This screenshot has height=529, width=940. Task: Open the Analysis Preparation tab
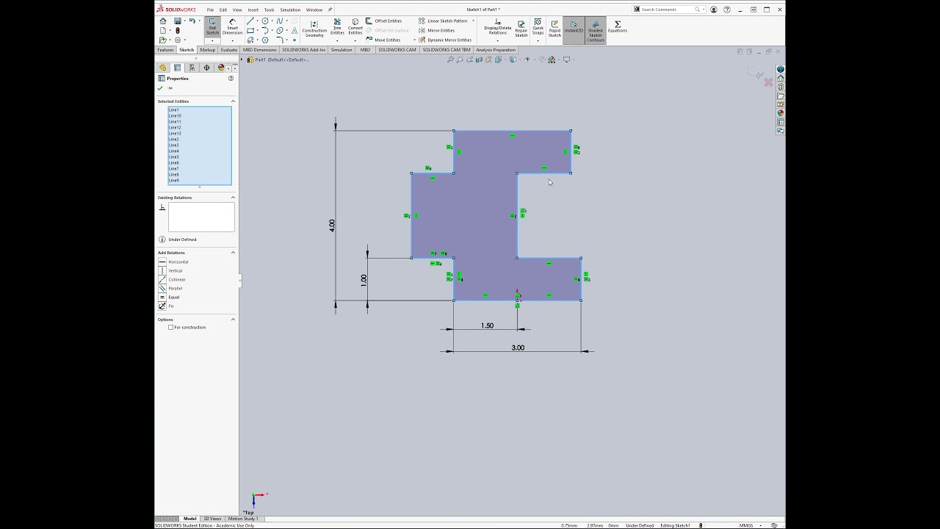click(x=496, y=50)
